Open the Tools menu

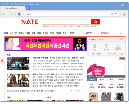tap(25, 4)
